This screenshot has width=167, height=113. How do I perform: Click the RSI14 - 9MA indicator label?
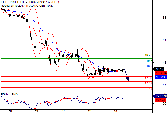pyautogui.click(x=9, y=94)
